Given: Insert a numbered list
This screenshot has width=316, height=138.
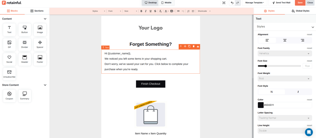Looking at the screenshot, I should click(189, 11).
